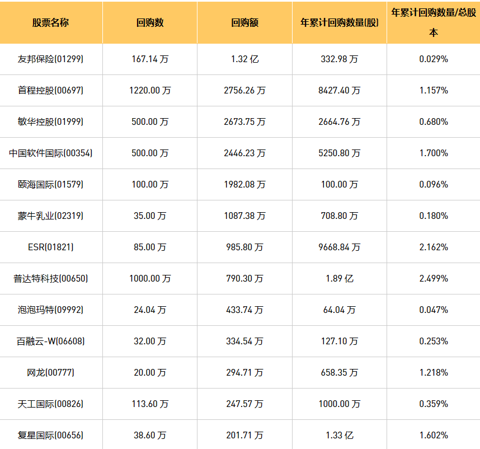Viewport: 480px width, 449px height.
Task: Click the 回购数 column header
Action: [150, 23]
